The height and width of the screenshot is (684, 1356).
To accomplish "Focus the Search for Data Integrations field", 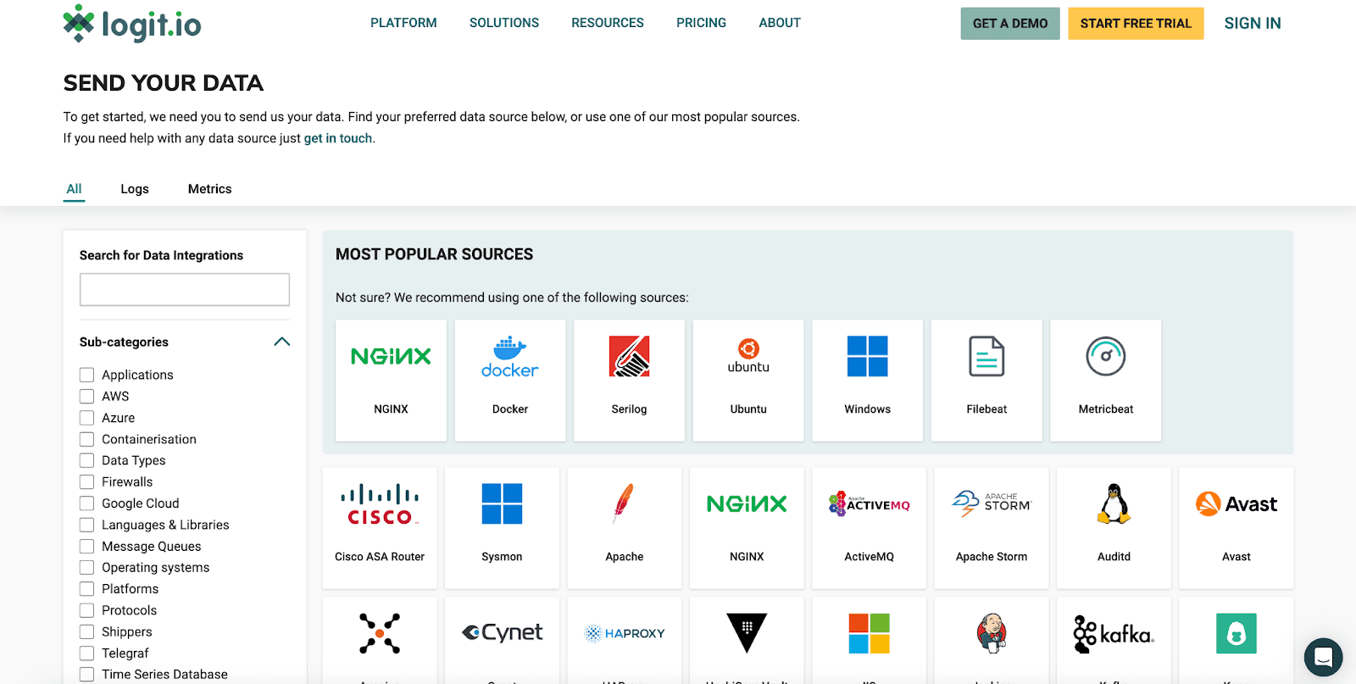I will click(185, 290).
